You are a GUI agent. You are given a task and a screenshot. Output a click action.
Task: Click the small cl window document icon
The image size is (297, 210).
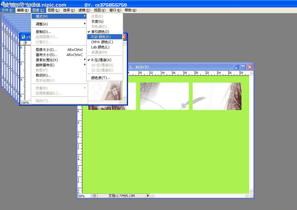click(23, 37)
